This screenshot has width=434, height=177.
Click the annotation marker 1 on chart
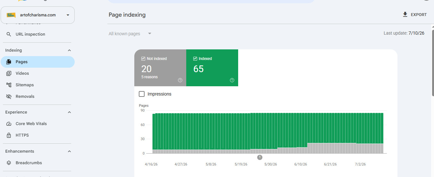point(260,157)
